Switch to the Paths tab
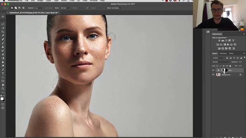246x138 pixels. tap(231, 54)
